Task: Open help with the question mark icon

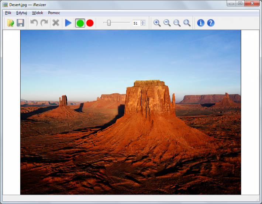Action: (211, 23)
